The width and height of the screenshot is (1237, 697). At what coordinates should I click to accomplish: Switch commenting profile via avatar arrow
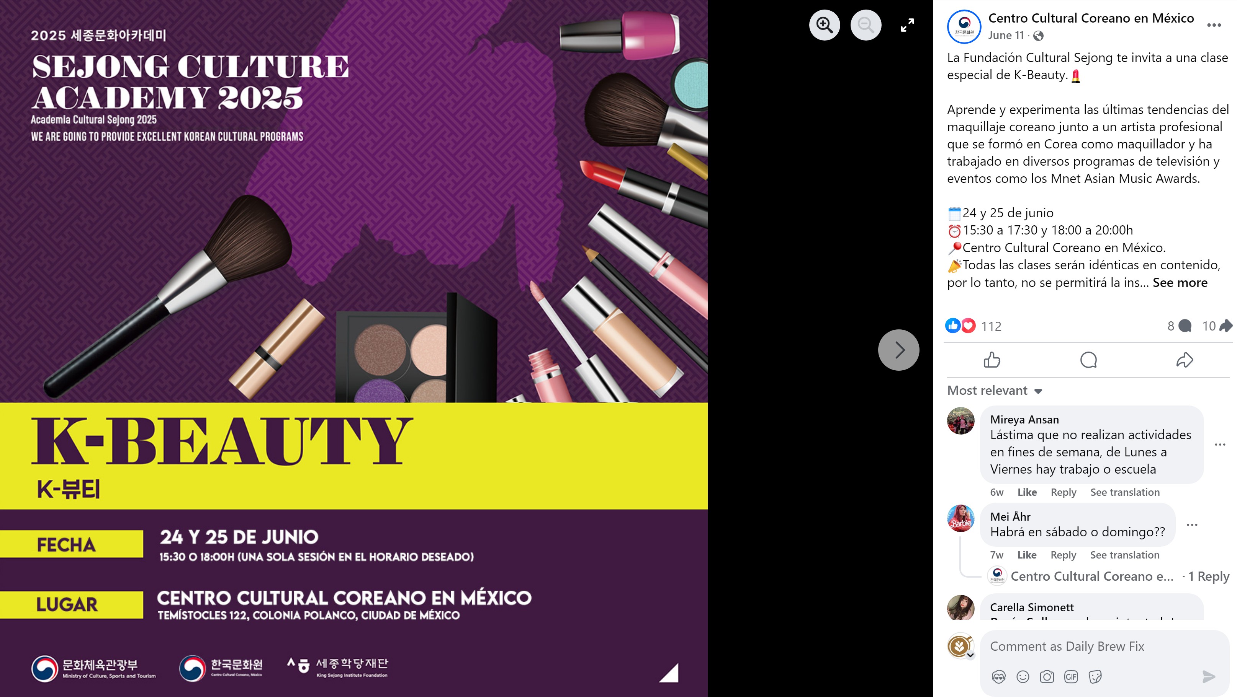point(970,655)
